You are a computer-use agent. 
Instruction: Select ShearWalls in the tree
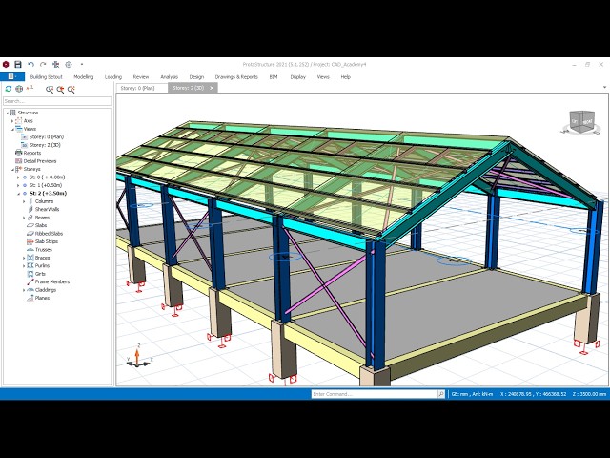click(x=47, y=210)
